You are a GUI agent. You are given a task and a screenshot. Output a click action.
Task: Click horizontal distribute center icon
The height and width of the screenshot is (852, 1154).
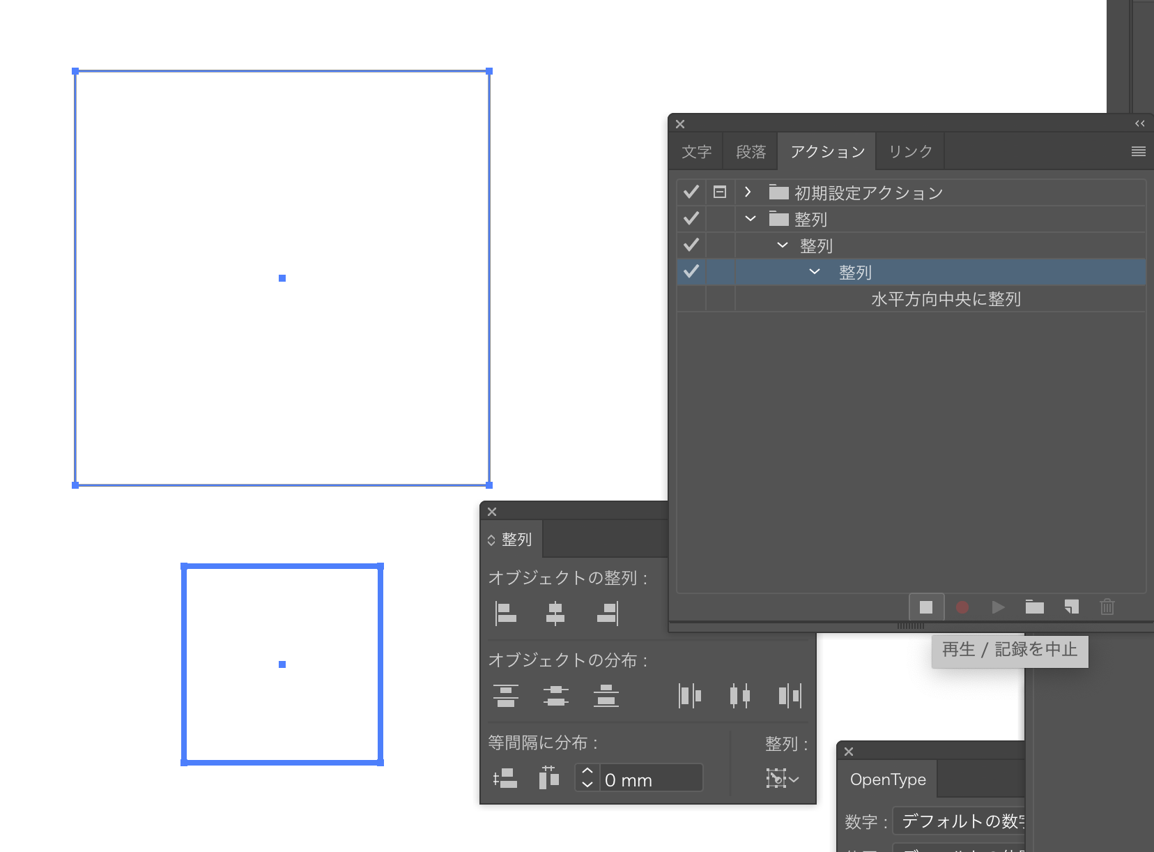click(739, 695)
